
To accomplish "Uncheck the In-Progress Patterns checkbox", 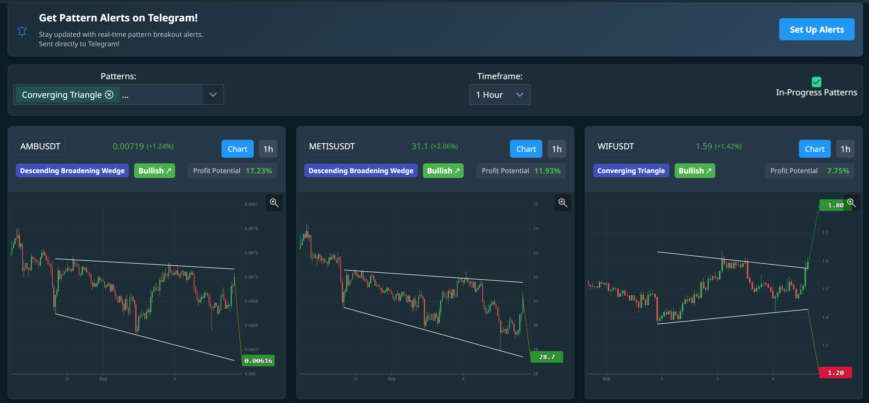I will 817,83.
